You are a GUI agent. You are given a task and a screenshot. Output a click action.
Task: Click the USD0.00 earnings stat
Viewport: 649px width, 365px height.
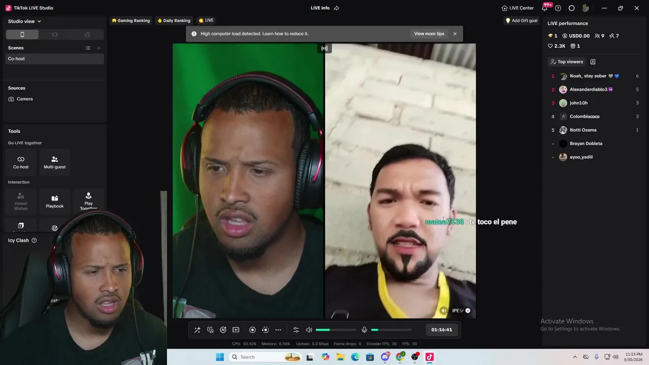pos(576,36)
